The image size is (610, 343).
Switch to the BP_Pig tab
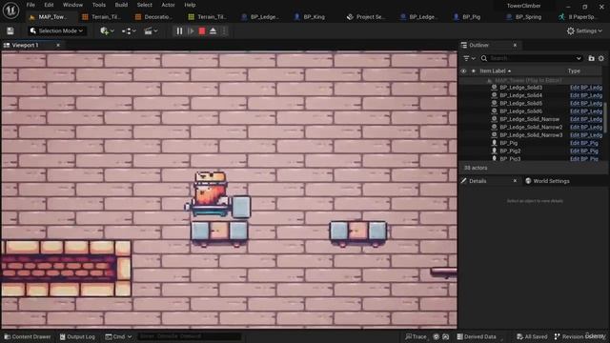[x=467, y=17]
